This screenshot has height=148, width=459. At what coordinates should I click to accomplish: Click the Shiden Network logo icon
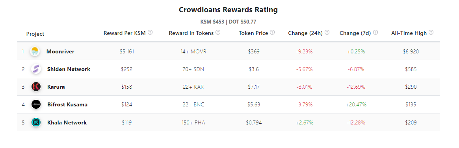tap(36, 69)
